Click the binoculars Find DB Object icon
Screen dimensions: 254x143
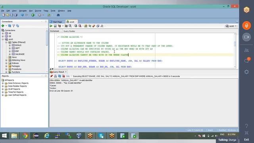pyautogui.click(x=58, y=15)
